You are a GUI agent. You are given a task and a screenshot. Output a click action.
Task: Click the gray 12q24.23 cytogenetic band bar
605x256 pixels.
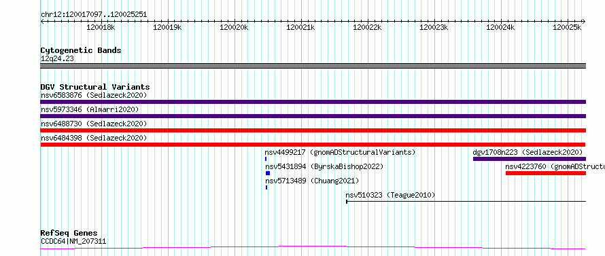313,66
